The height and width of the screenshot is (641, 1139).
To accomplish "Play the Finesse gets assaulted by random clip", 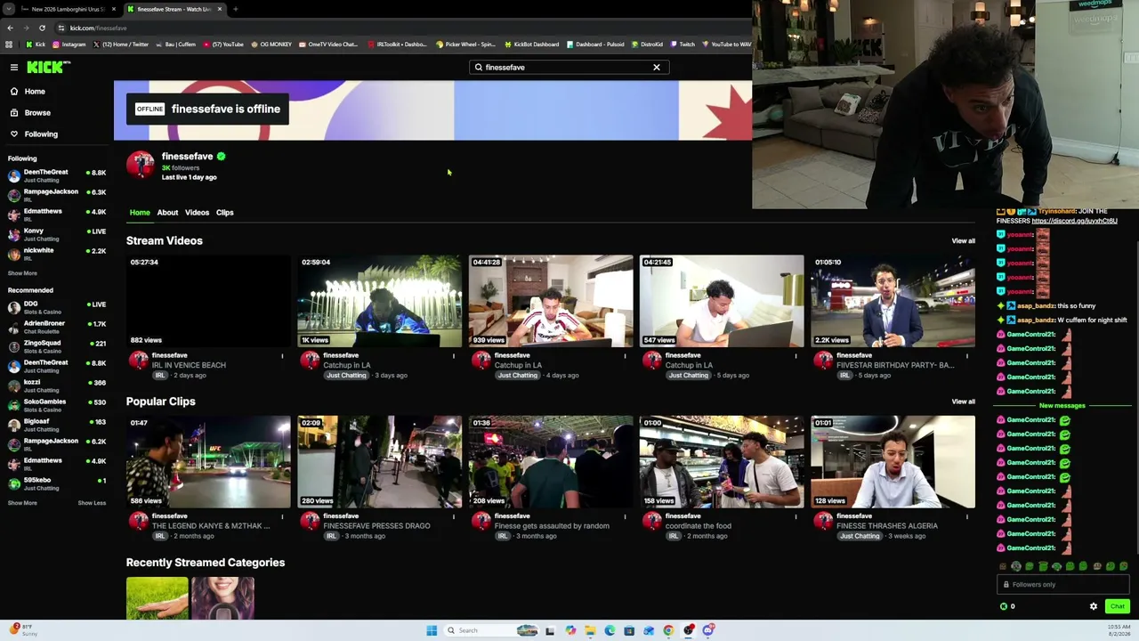I will pyautogui.click(x=551, y=462).
